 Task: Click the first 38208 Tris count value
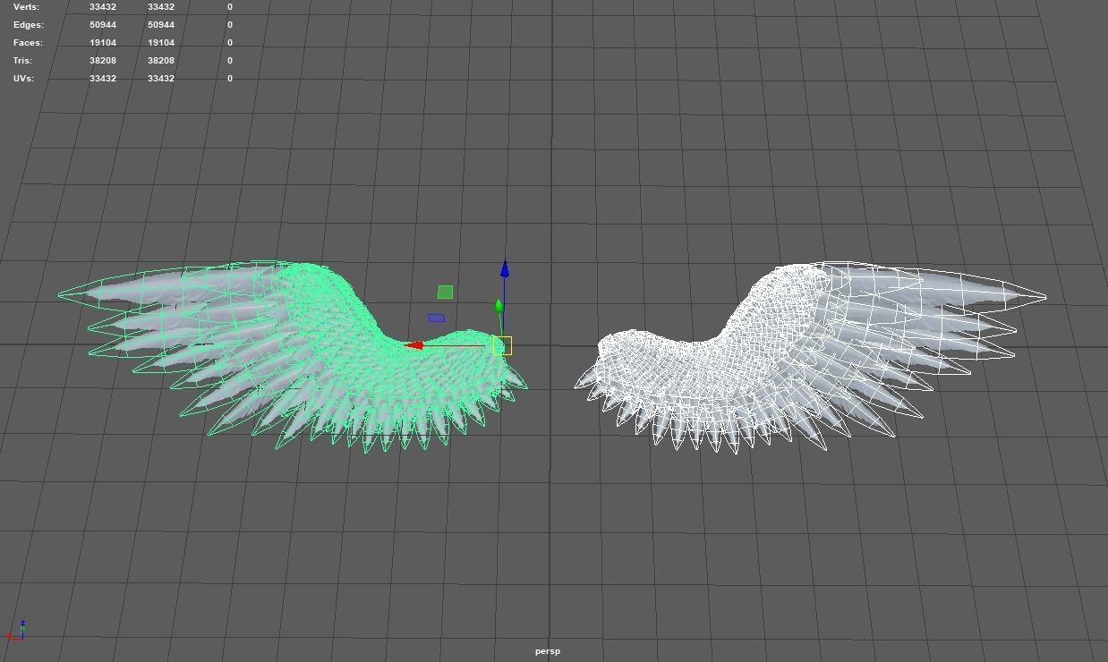click(103, 60)
